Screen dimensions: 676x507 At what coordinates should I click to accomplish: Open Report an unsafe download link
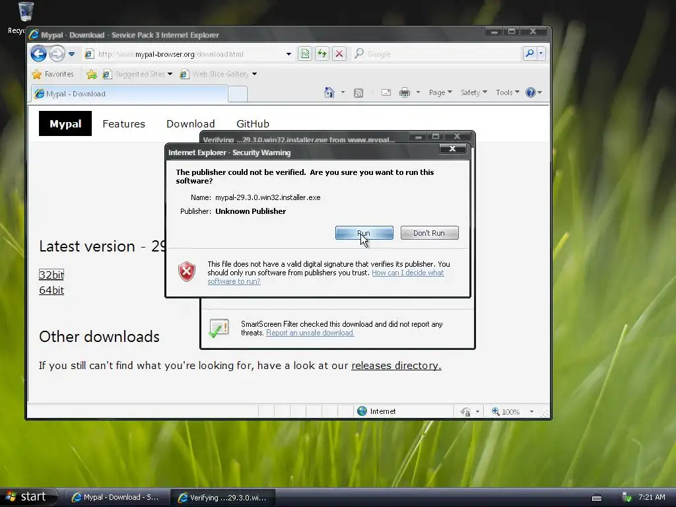click(x=310, y=333)
